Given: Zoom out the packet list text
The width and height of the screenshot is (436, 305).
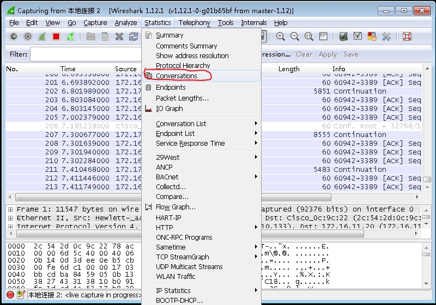Looking at the screenshot, I should 294,36.
